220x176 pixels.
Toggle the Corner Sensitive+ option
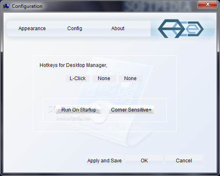(x=131, y=110)
